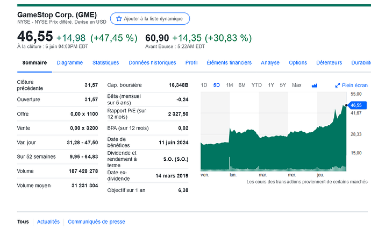Click the Rapport P/E value 2 327,50
This screenshot has width=371, height=235.
[178, 114]
